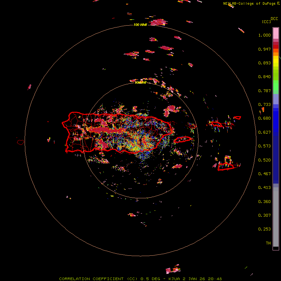Viewport: 281px width, 281px height.
Task: Click the small Mona island outline far west
Action: pos(21,142)
